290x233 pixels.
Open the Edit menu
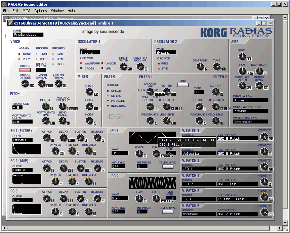15,11
